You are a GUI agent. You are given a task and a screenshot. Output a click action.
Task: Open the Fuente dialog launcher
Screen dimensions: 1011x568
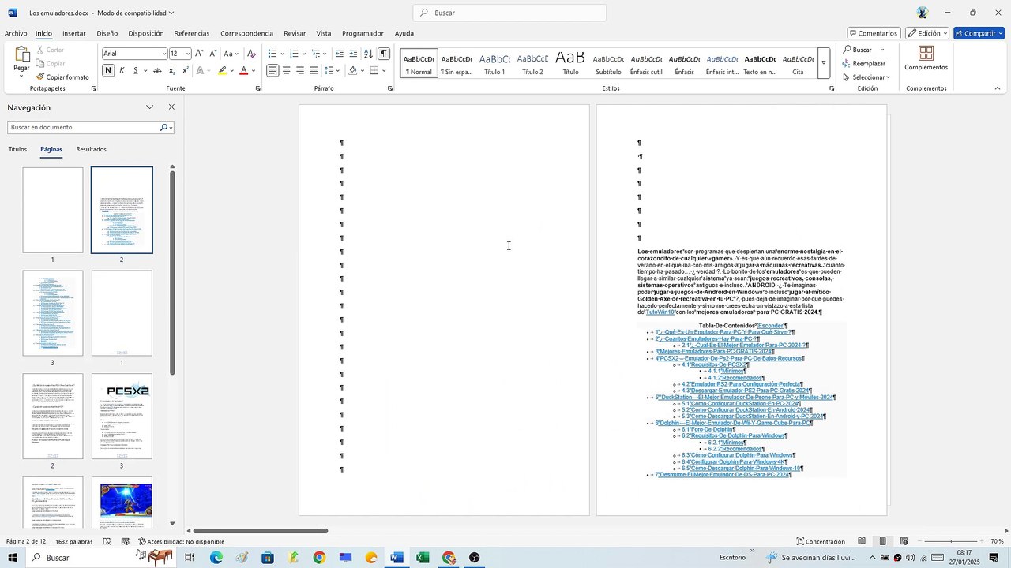pyautogui.click(x=258, y=88)
